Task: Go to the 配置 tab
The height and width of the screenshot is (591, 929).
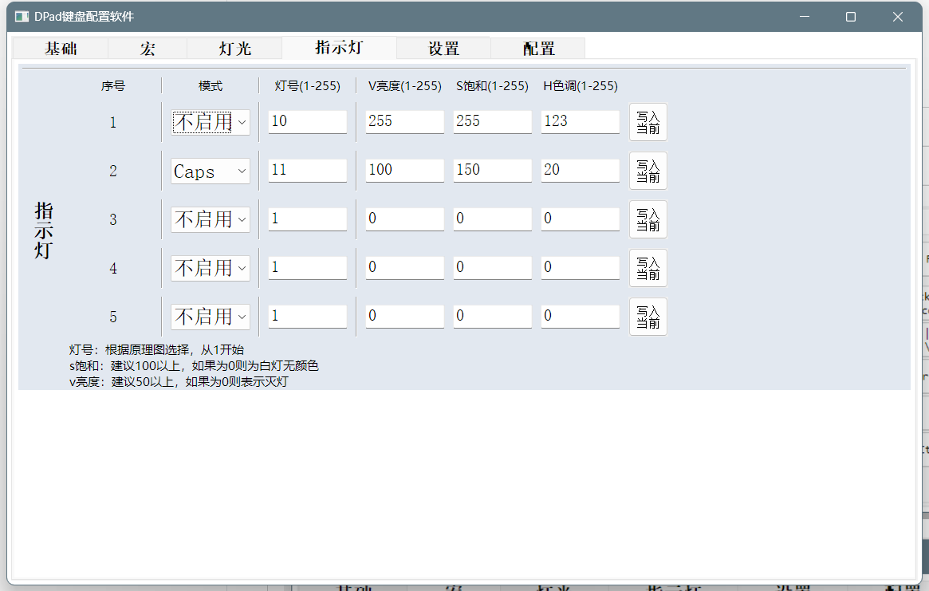Action: click(538, 48)
